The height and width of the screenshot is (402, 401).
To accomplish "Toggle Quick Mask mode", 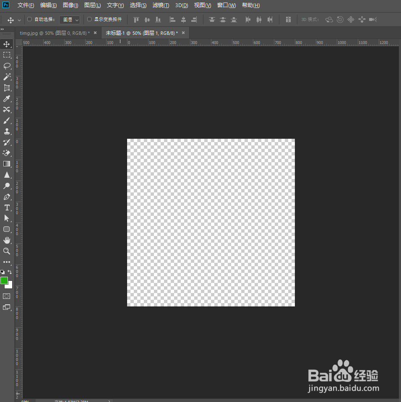I will coord(7,296).
